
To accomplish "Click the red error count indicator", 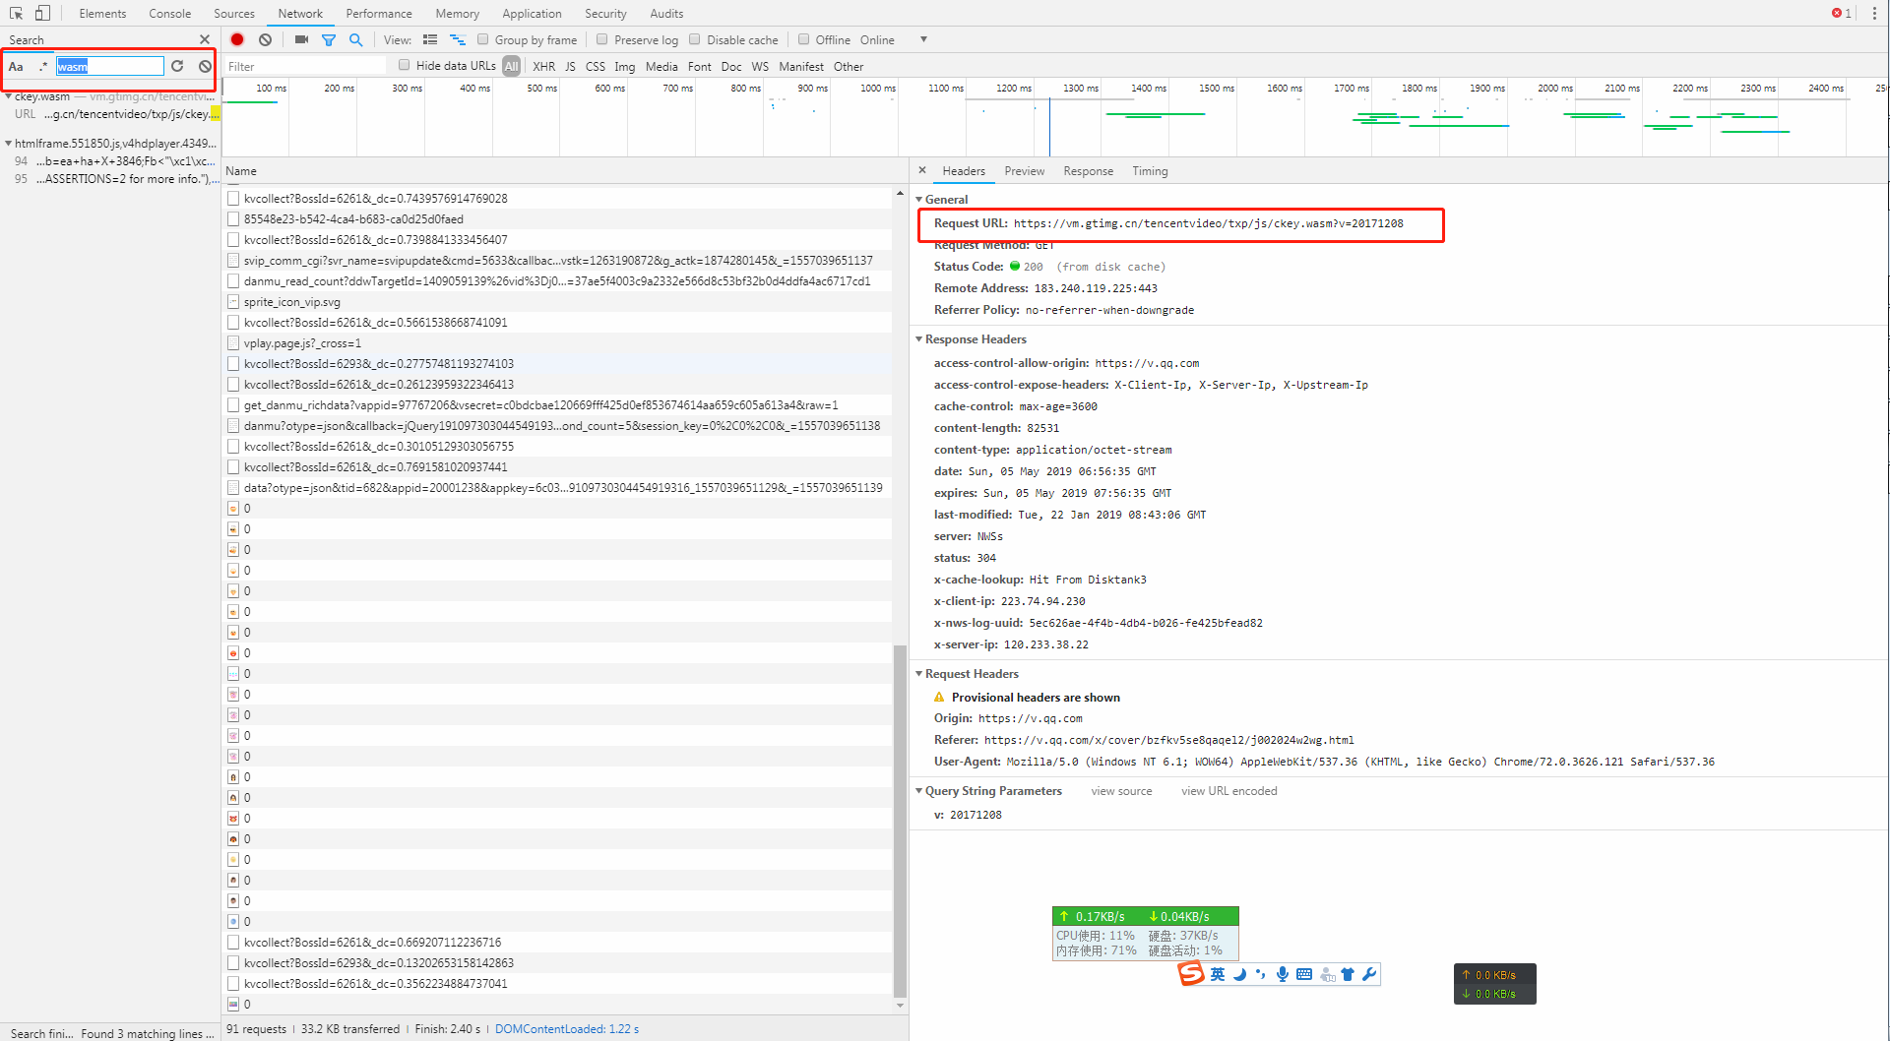I will click(x=1842, y=13).
